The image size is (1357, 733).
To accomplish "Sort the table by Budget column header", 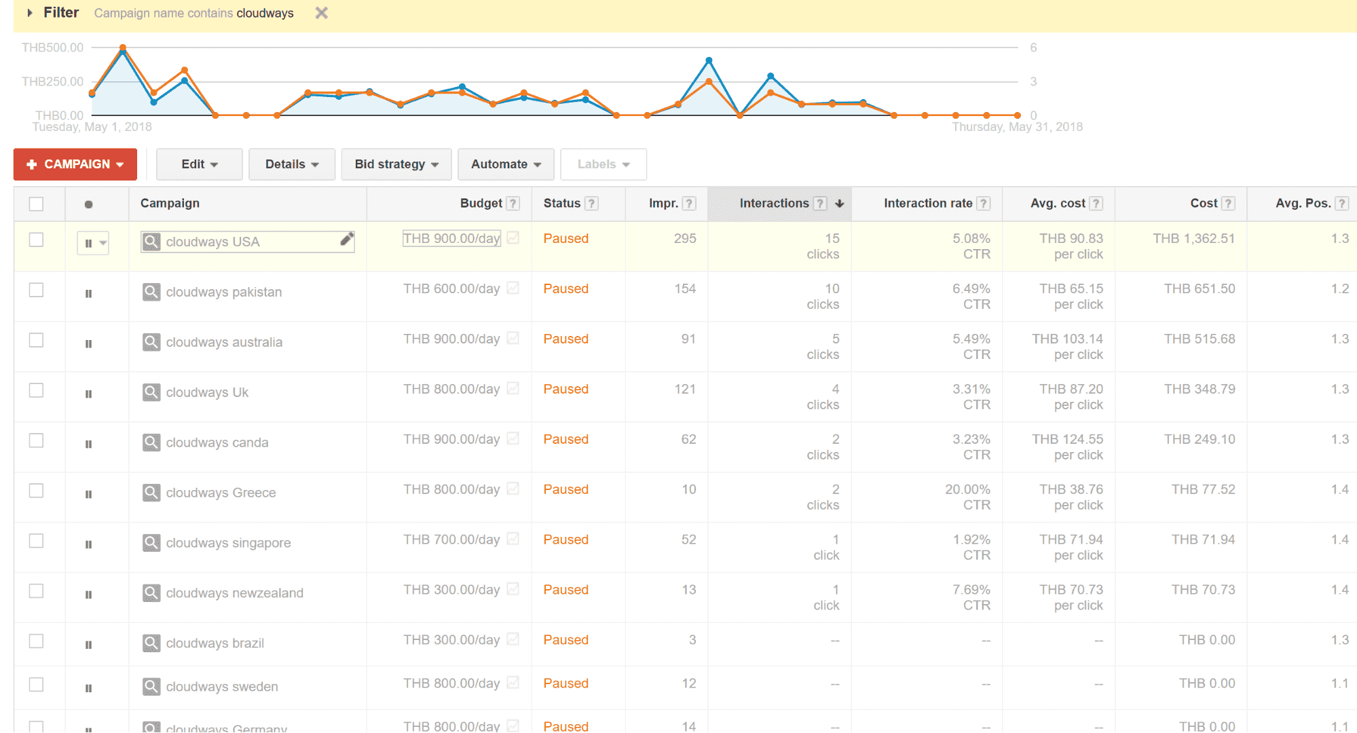I will click(x=481, y=204).
